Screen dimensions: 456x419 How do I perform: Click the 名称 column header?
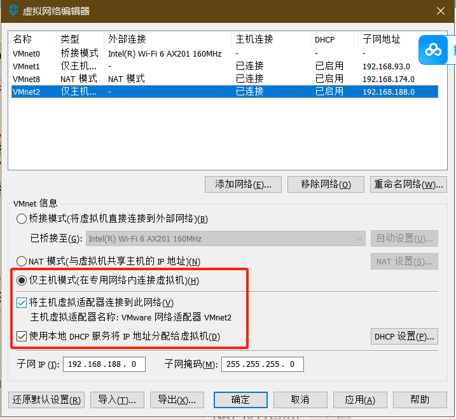[x=32, y=39]
